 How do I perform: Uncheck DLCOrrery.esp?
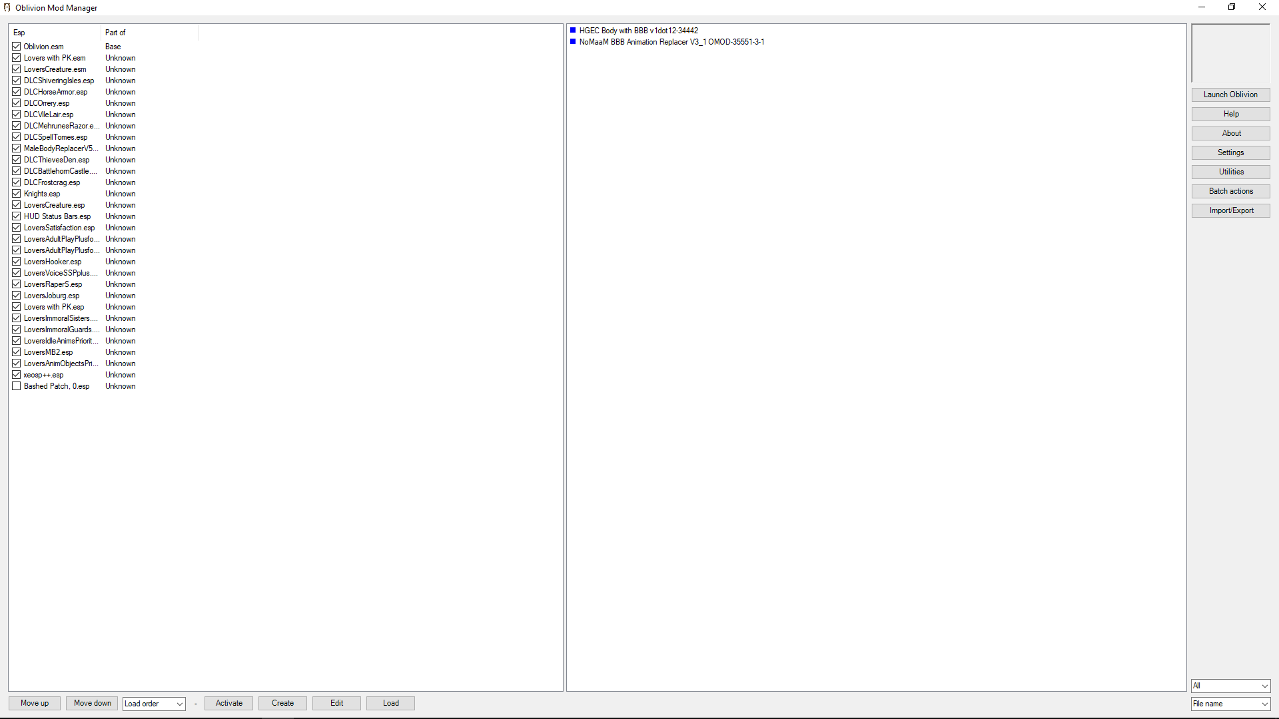17,103
